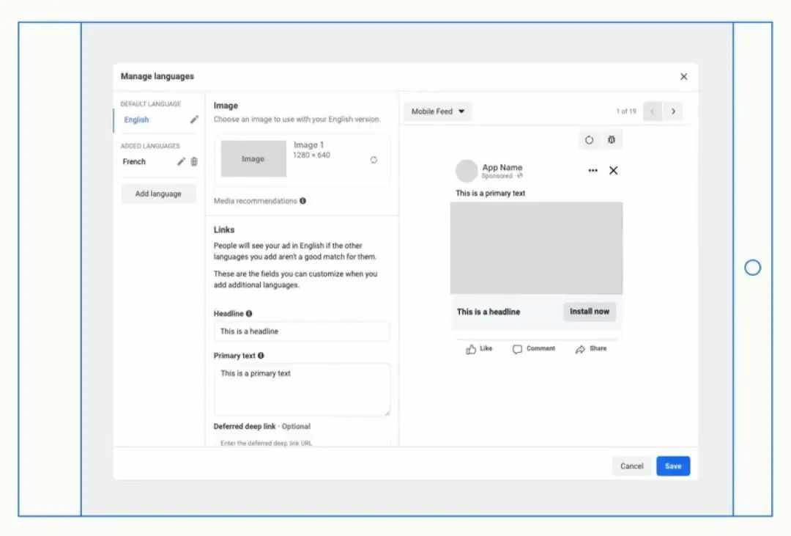Click into the Headline input field
Viewport: 791px width, 536px height.
coord(302,331)
